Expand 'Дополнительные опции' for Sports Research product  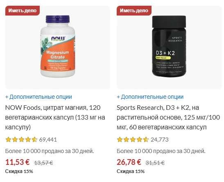click(150, 97)
